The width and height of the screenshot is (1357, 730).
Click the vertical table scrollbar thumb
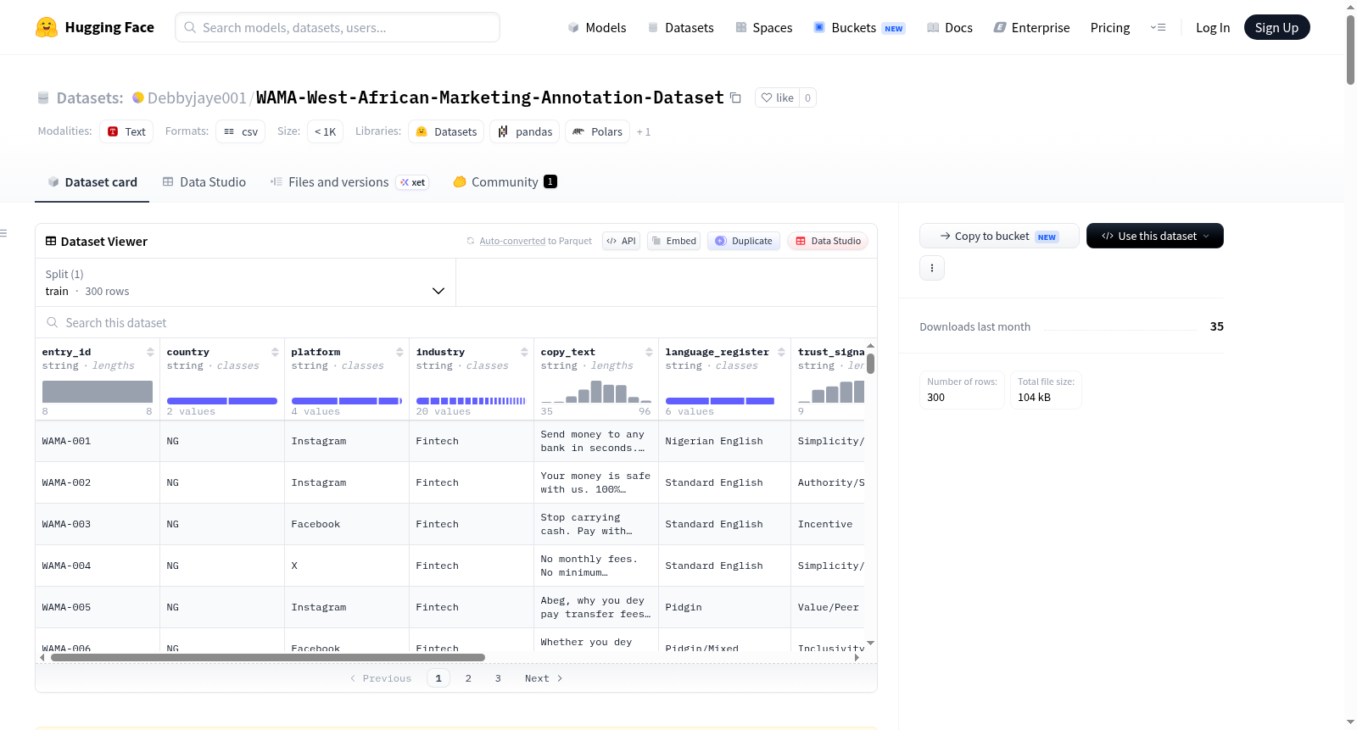[870, 364]
